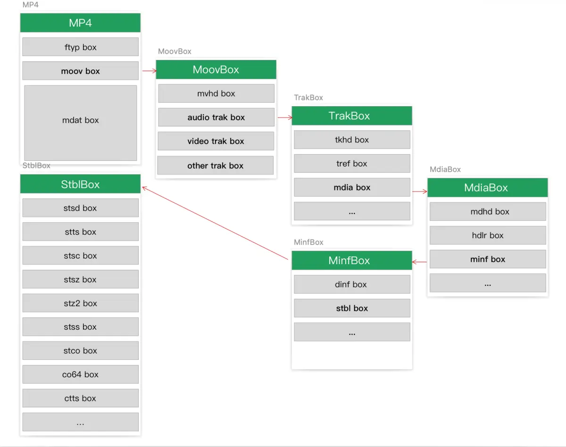Select the stts box row
The width and height of the screenshot is (566, 447).
(x=80, y=232)
